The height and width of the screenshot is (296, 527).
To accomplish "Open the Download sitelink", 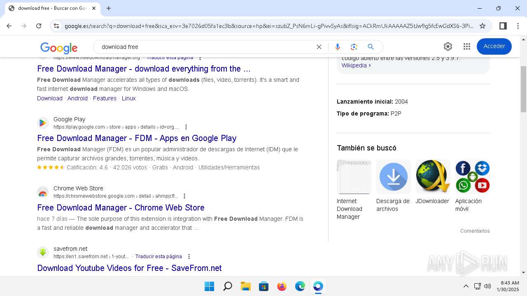I will [x=50, y=98].
